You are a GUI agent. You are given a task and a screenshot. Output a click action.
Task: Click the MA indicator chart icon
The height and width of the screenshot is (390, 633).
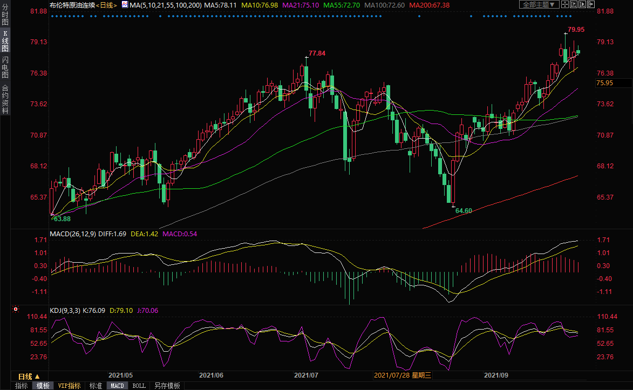125,5
